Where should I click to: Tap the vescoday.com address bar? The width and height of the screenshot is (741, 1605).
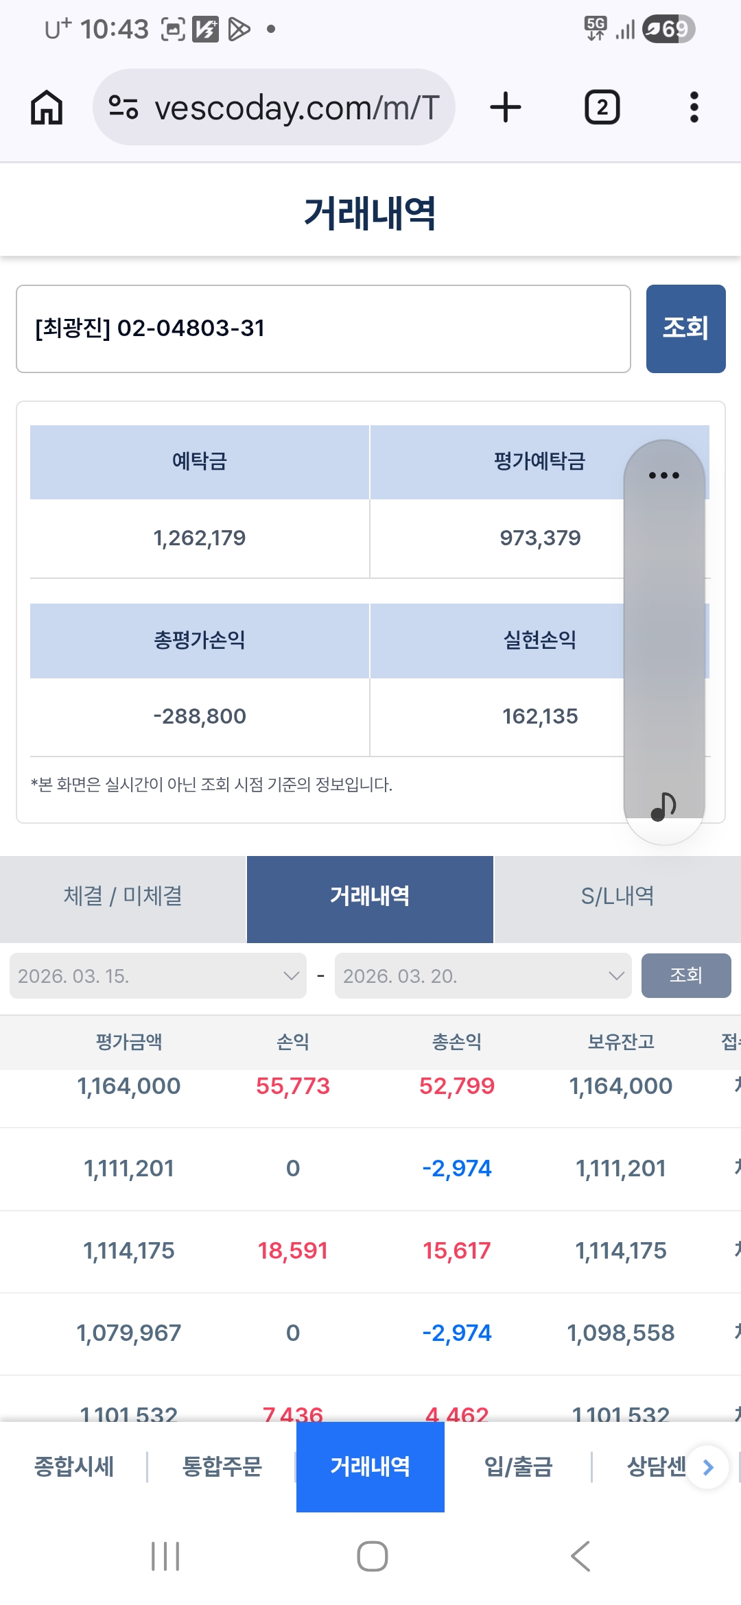274,108
